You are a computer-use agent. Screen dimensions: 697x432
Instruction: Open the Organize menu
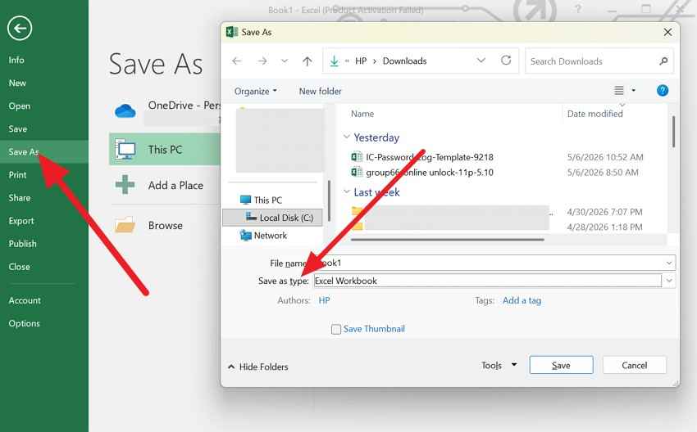256,91
